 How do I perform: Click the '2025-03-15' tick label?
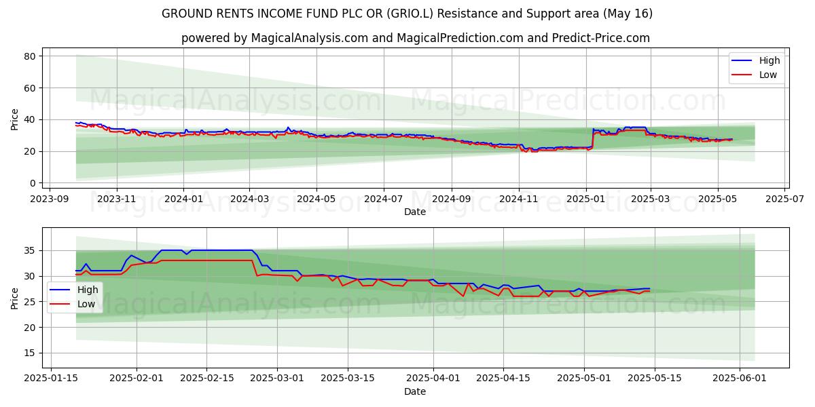click(348, 379)
